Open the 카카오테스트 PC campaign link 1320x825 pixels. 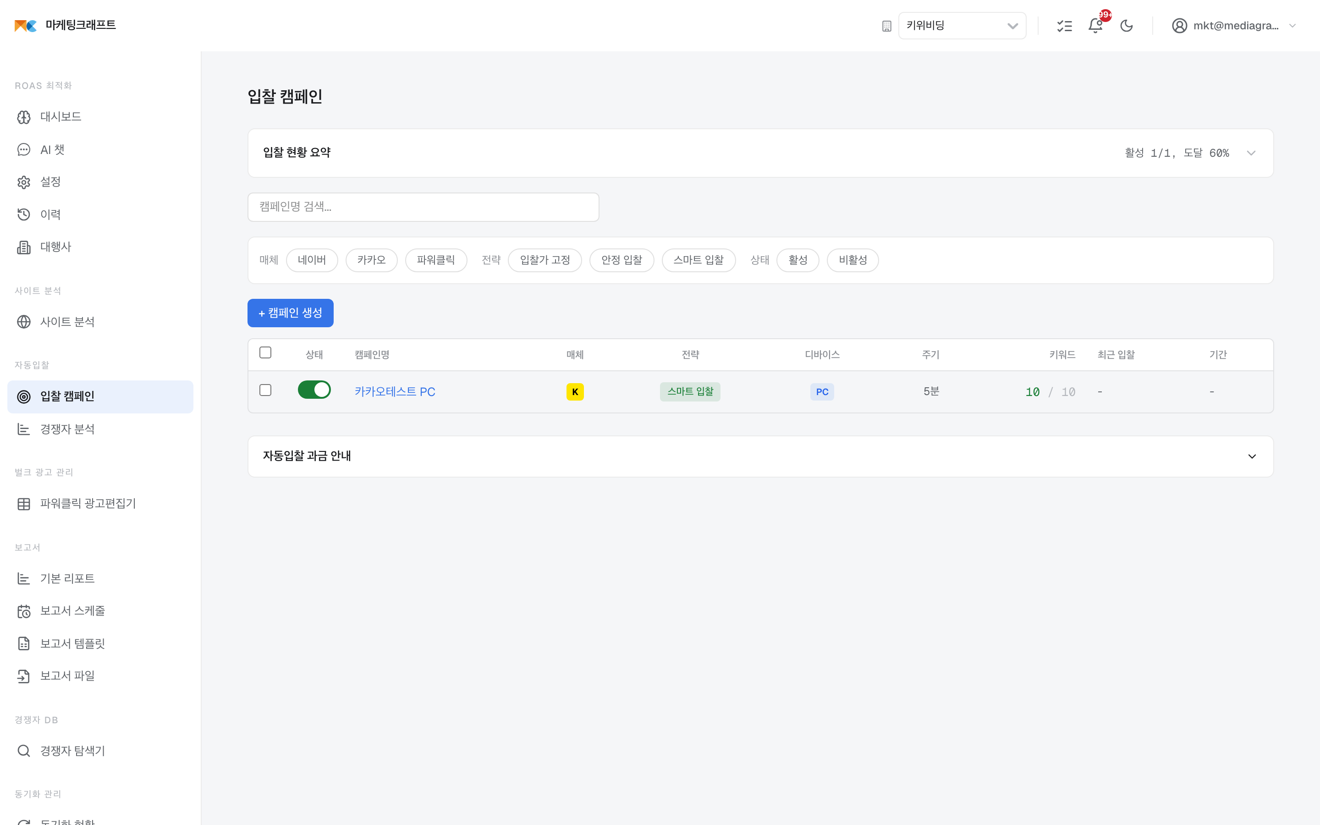pos(395,392)
